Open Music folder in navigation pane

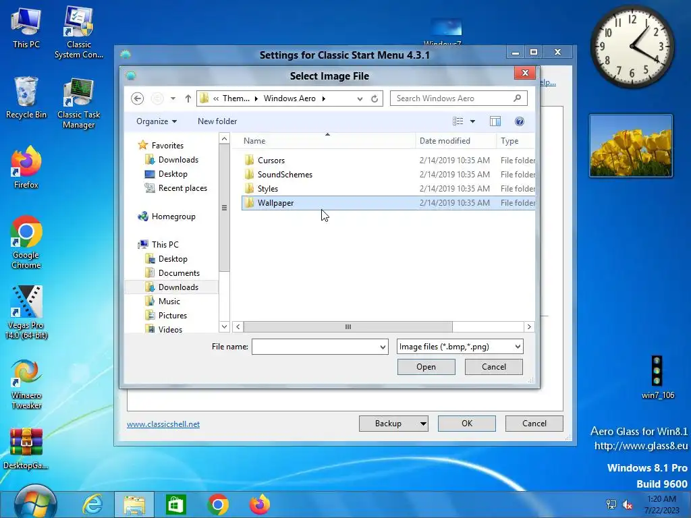(x=163, y=301)
